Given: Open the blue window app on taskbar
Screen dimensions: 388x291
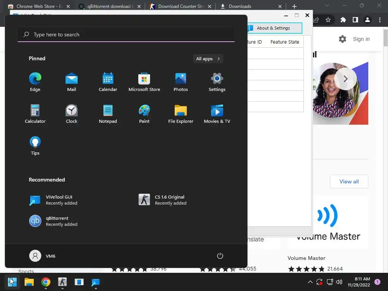Looking at the screenshot, I should (79, 282).
